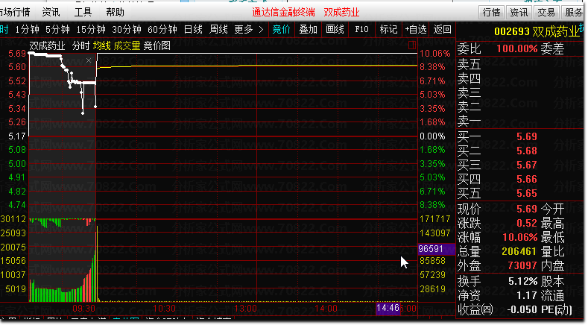Click the 叠加 overlay toolbar button
588x325 pixels.
[x=309, y=29]
